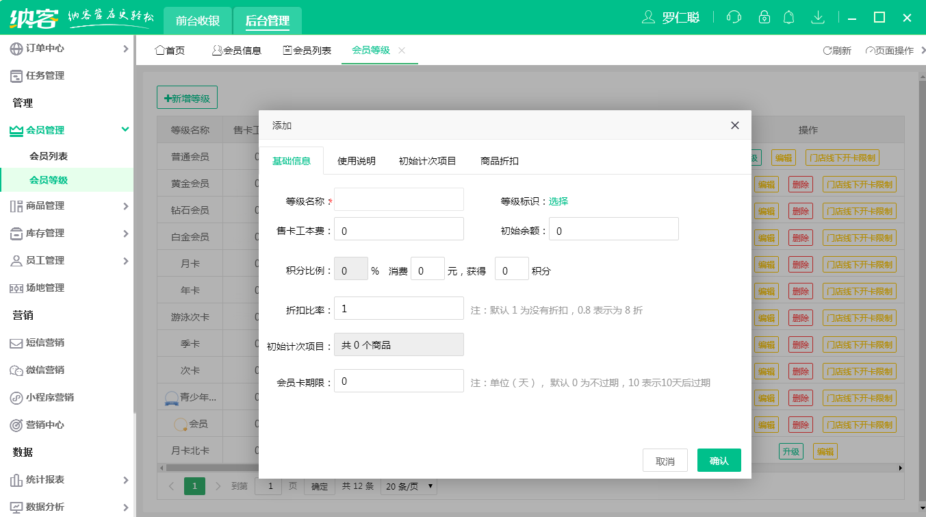Screen dimensions: 926x517
Task: Click the globe icon for 订单中心
Action: click(16, 49)
